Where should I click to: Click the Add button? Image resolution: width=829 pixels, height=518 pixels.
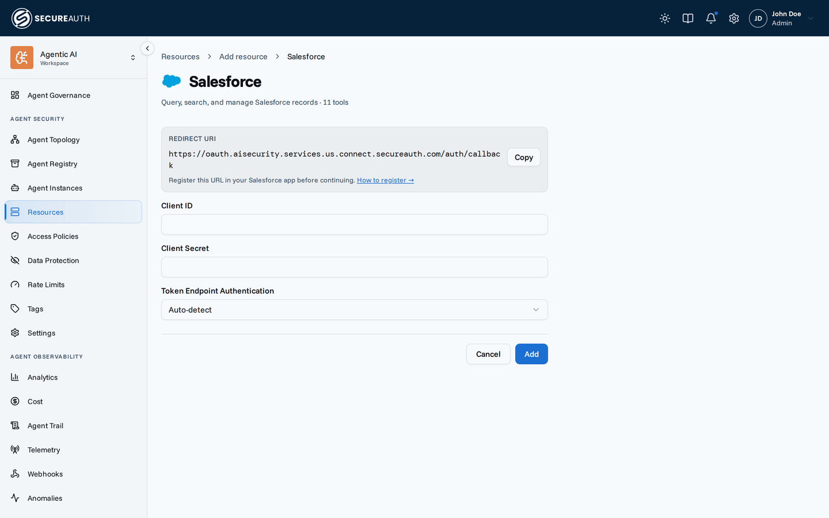tap(531, 354)
